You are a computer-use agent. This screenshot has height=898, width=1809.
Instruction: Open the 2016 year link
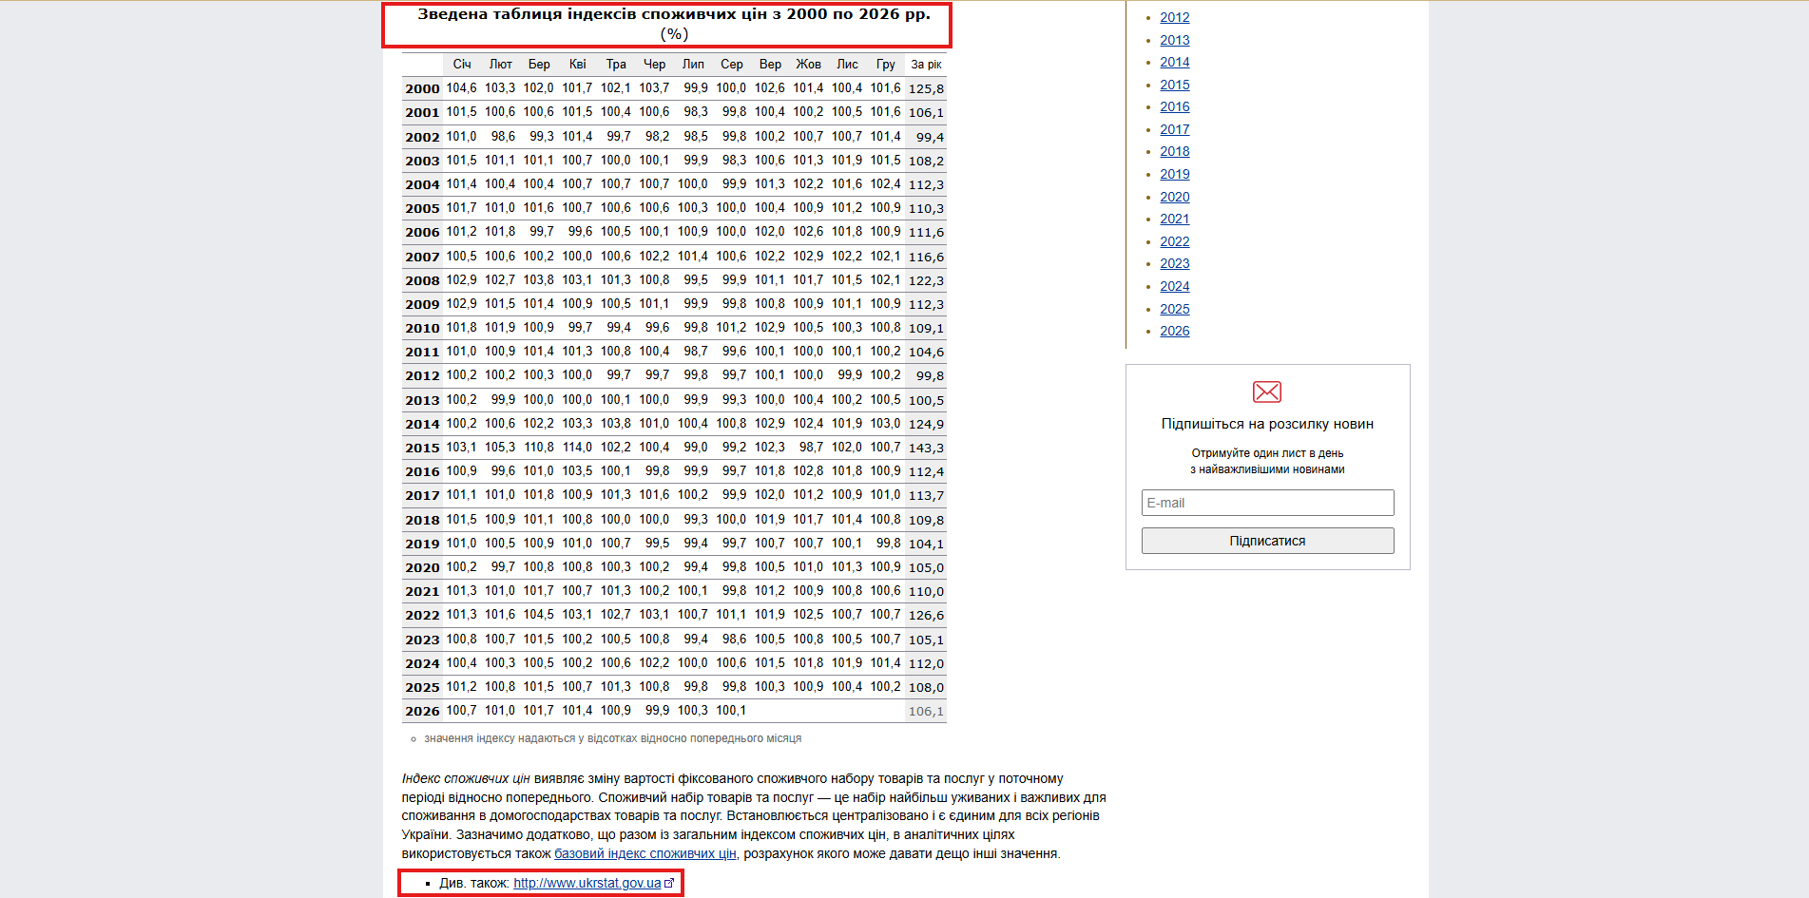pos(1174,106)
